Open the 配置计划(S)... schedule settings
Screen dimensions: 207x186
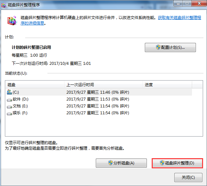click(170, 47)
